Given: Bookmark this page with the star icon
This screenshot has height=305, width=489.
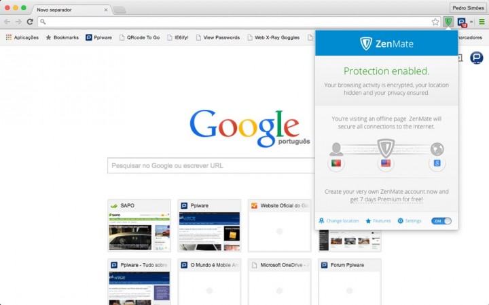Looking at the screenshot, I should coord(435,22).
